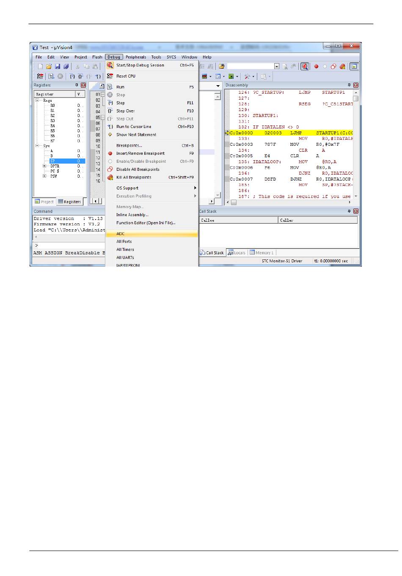This screenshot has width=402, height=576.
Task: Expand the PSW register node
Action: click(44, 176)
